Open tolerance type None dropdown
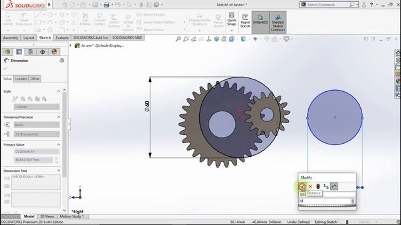 pos(36,125)
